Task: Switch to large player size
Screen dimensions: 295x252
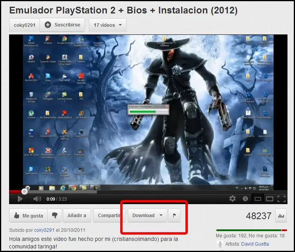Action: 269,199
